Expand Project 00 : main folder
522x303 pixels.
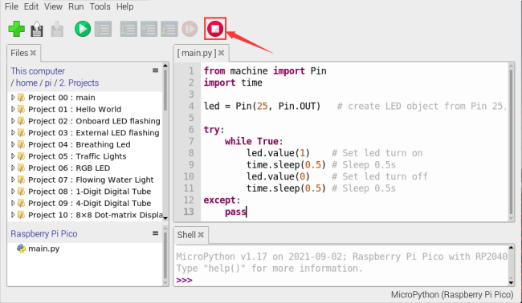click(x=13, y=97)
